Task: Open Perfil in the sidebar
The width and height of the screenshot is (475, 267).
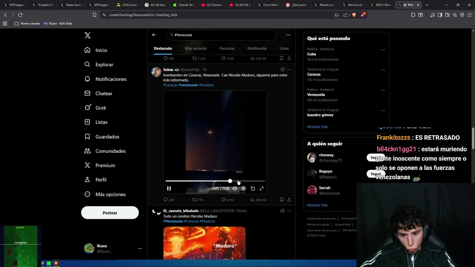Action: click(x=95, y=179)
